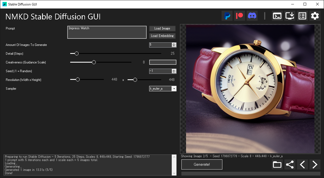
Task: Open the output images folder
Action: (277, 164)
